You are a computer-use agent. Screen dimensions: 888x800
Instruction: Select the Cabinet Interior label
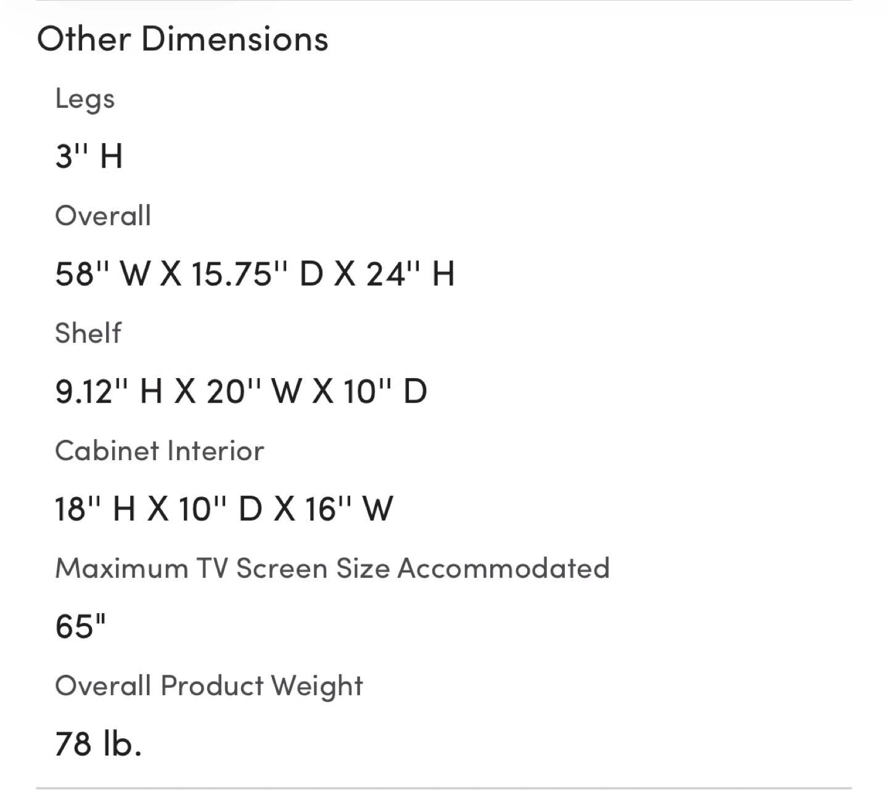pyautogui.click(x=159, y=451)
